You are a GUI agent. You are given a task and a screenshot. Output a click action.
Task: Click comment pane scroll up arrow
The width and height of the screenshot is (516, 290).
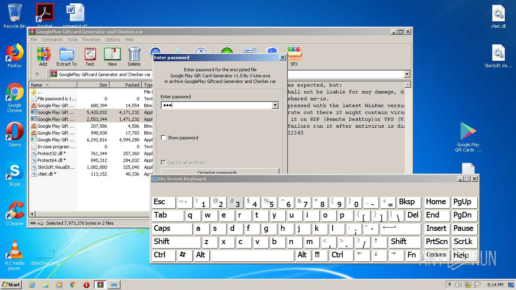pos(408,85)
